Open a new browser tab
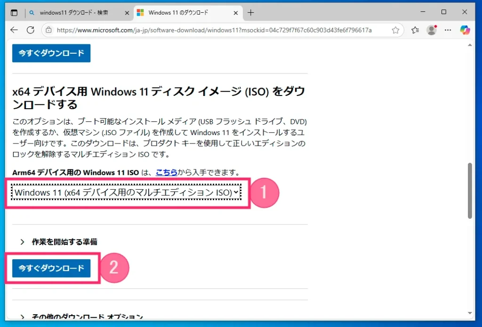 (251, 13)
